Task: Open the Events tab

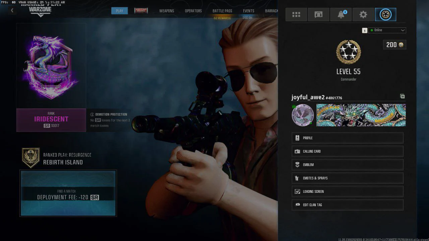Action: coord(249,11)
